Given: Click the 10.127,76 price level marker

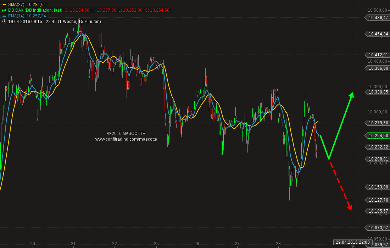Looking at the screenshot, I should (377, 200).
